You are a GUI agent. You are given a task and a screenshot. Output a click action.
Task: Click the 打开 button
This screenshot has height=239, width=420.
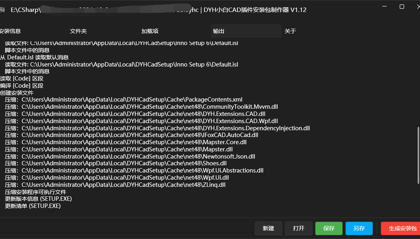click(298, 228)
